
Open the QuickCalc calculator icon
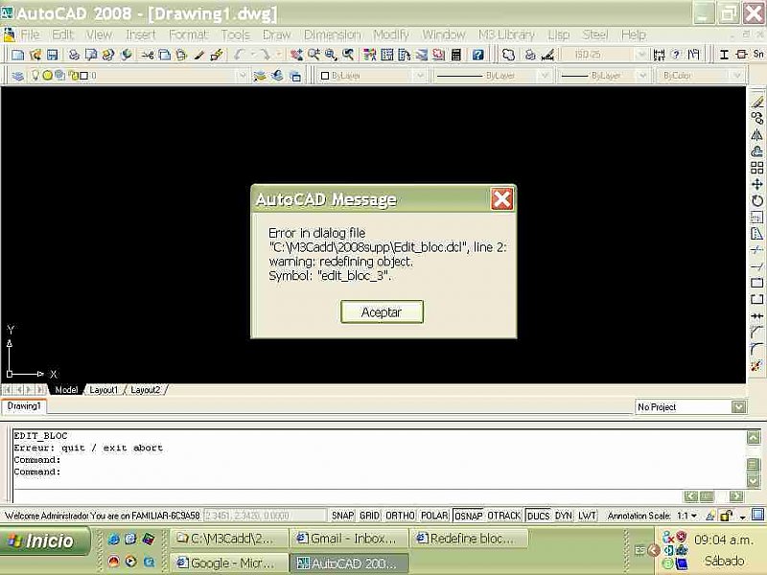456,55
